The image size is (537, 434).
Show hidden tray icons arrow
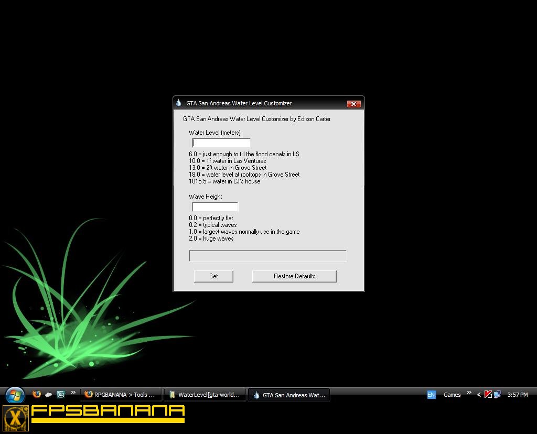click(479, 395)
